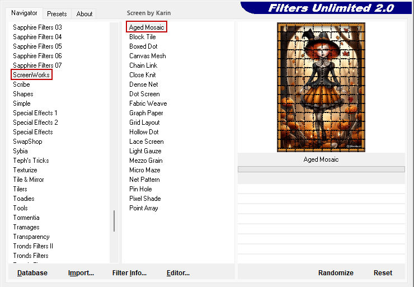Screen dimensions: 414x287
Task: Pick the Chain Link effect
Action: [x=143, y=65]
